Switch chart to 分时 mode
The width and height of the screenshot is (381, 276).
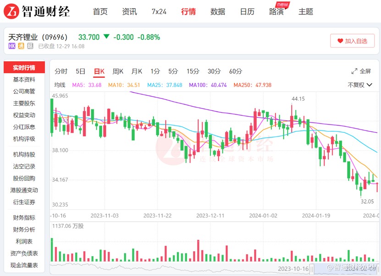coord(61,71)
